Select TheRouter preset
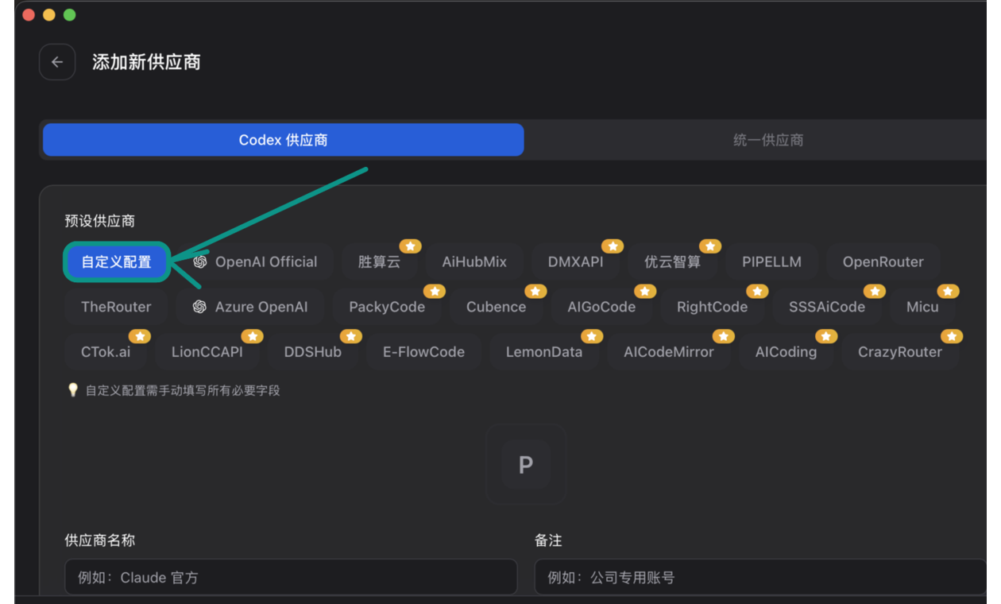Screen dimensions: 1001x604 (116, 307)
